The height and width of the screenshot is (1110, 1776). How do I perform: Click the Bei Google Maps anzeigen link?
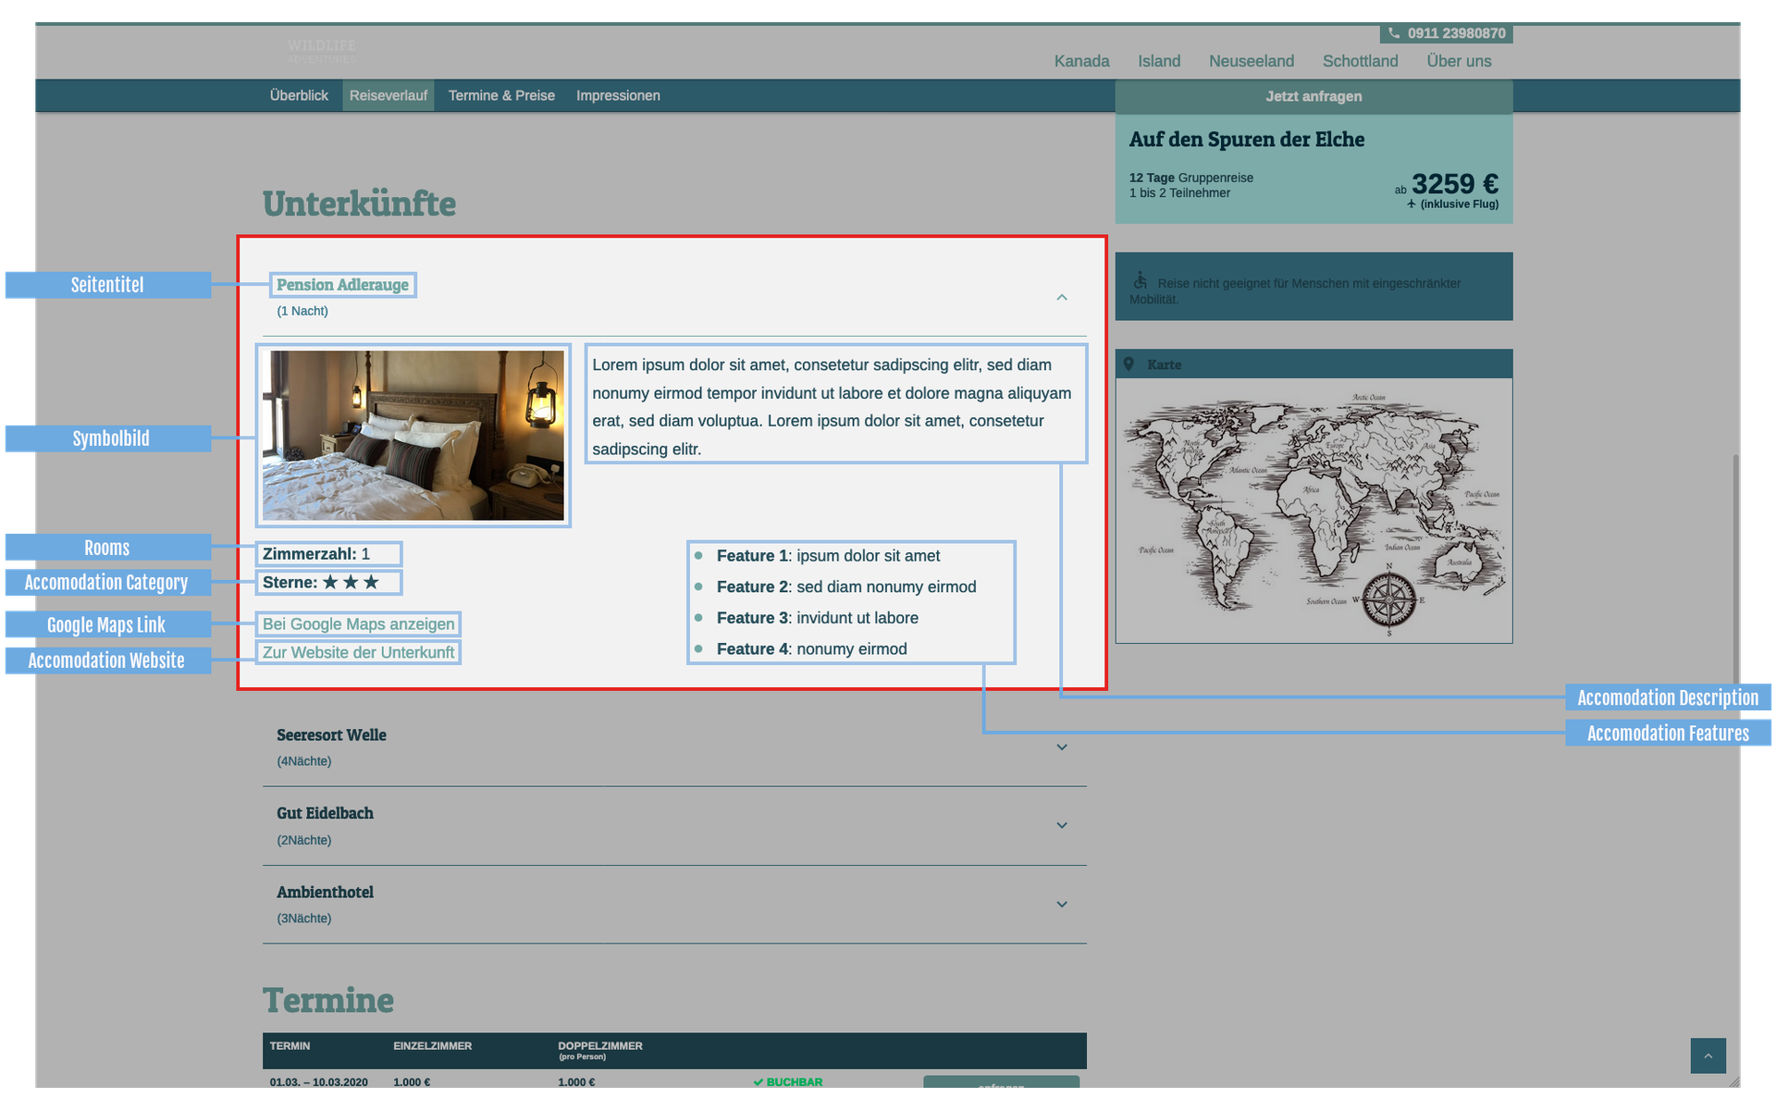pos(358,624)
